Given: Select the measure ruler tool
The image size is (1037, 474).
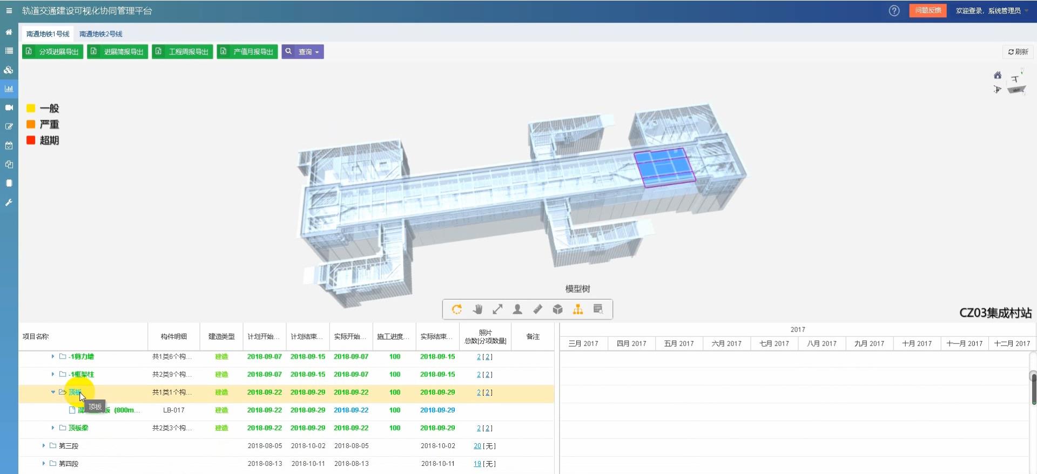Looking at the screenshot, I should coord(537,309).
